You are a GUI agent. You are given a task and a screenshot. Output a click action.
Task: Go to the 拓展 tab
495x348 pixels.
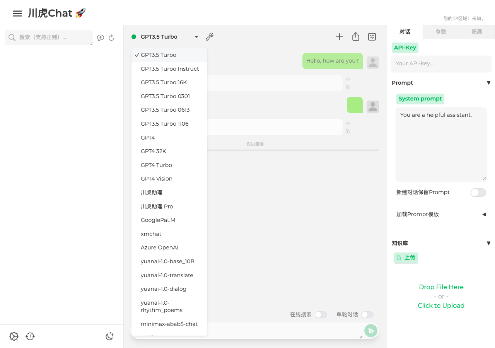click(477, 32)
